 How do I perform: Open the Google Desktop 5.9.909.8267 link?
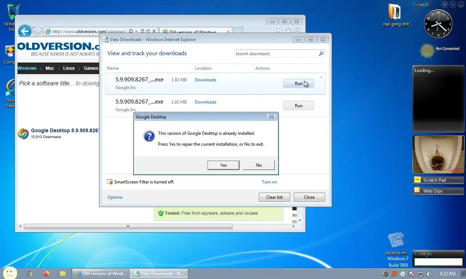click(x=65, y=130)
